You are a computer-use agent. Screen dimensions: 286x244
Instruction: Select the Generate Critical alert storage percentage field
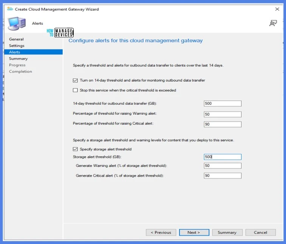coord(222,176)
